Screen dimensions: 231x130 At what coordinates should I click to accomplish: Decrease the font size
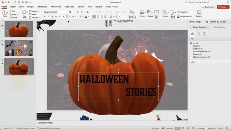(82, 12)
